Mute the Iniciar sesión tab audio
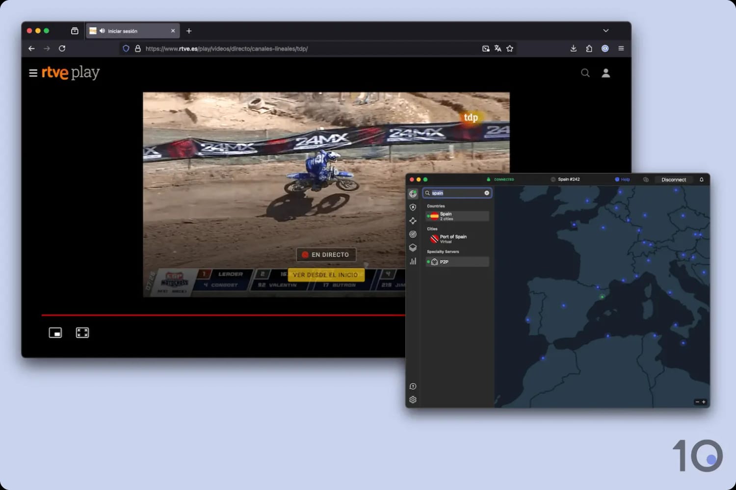Viewport: 736px width, 490px height. [102, 31]
